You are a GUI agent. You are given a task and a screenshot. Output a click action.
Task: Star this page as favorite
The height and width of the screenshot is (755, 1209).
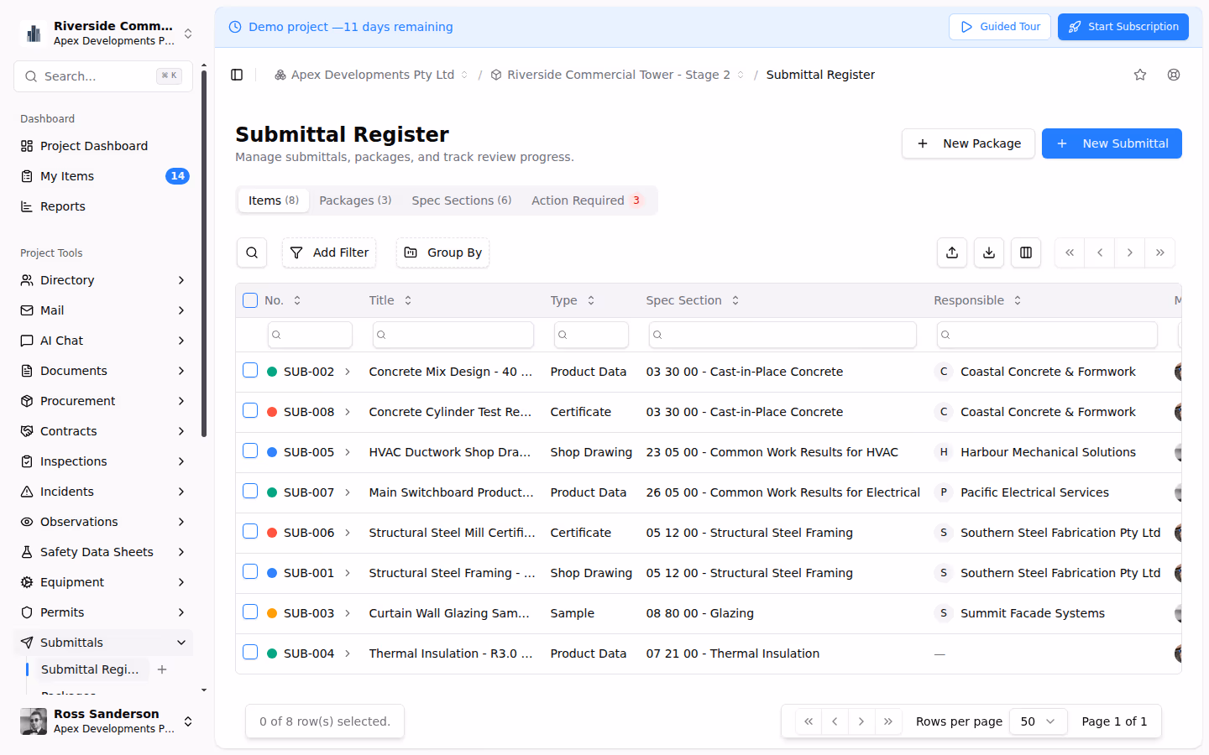1140,75
